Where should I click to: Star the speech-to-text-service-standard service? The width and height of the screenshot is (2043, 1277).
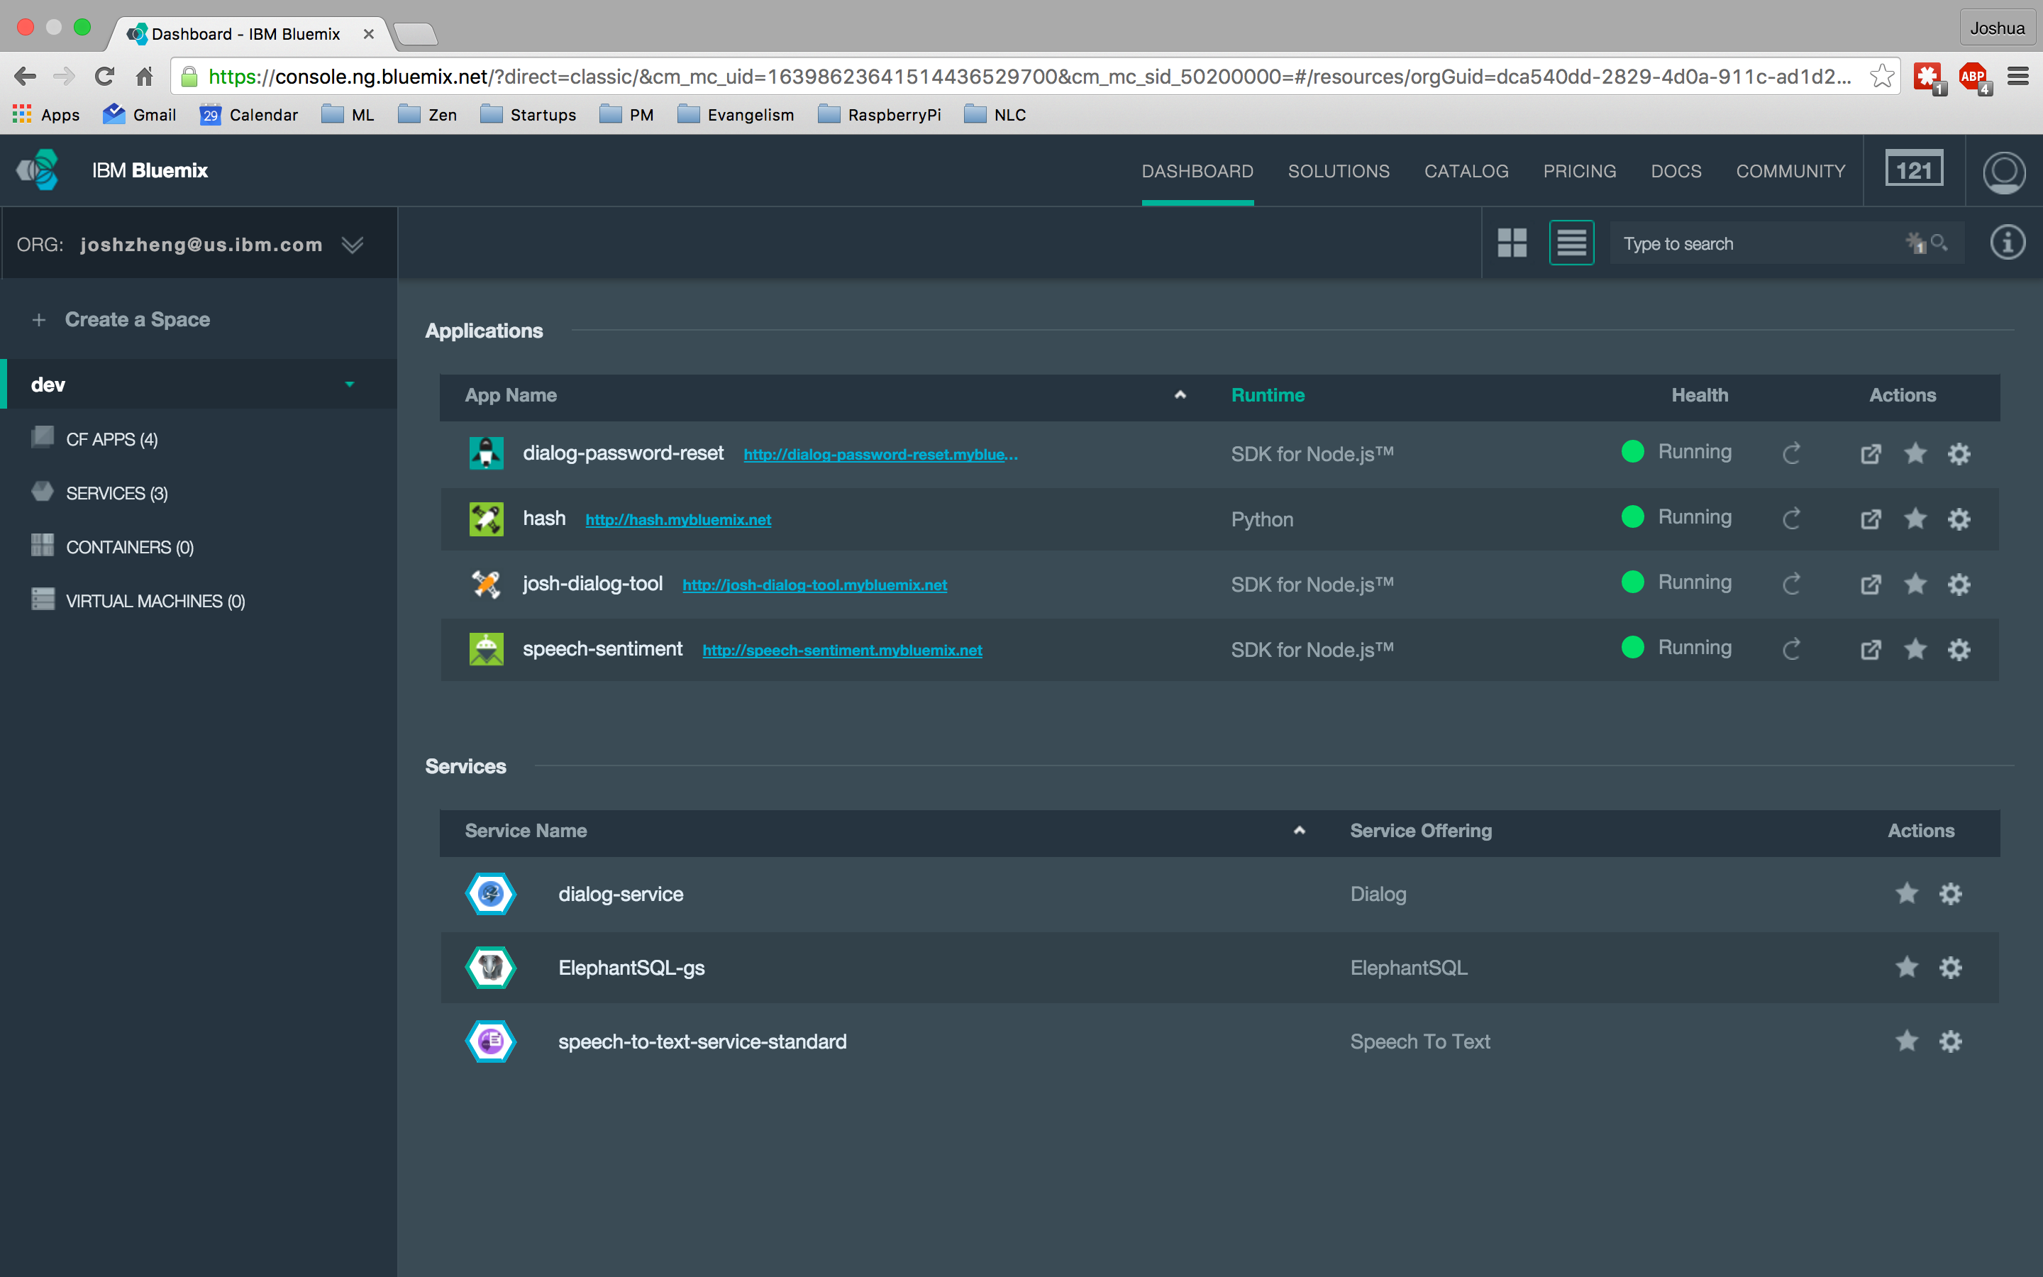[1906, 1041]
